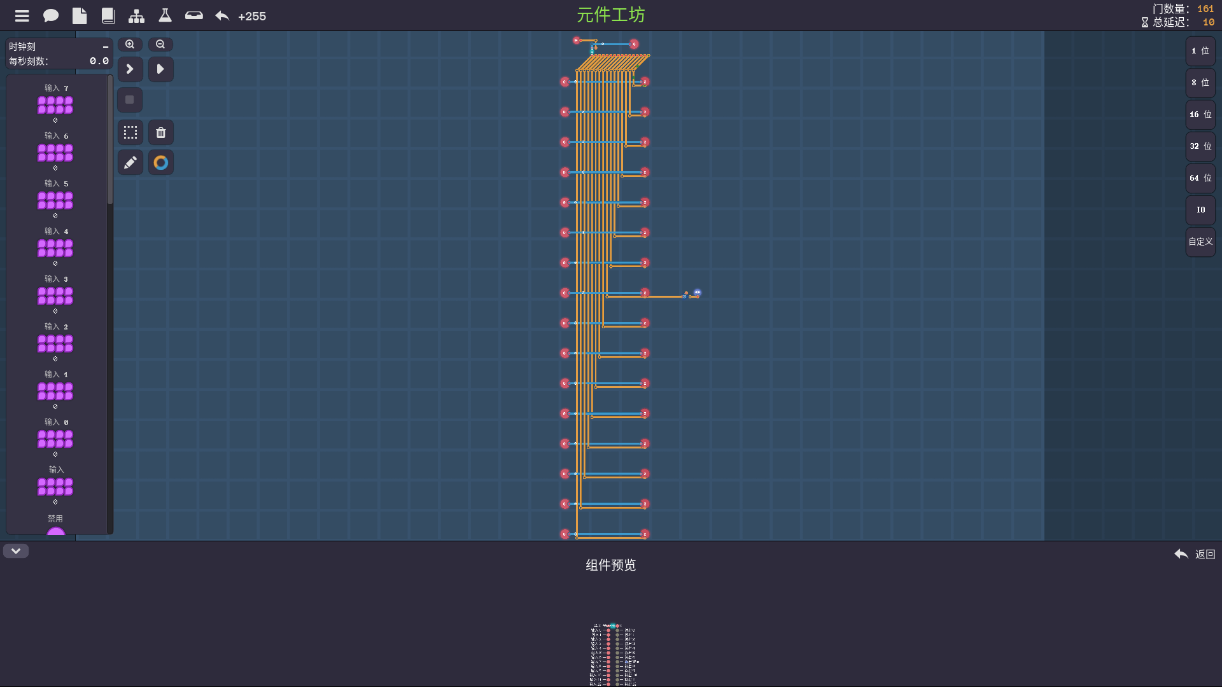Select the 8 位 component category
Screen dimensions: 1222x687
(x=1200, y=83)
